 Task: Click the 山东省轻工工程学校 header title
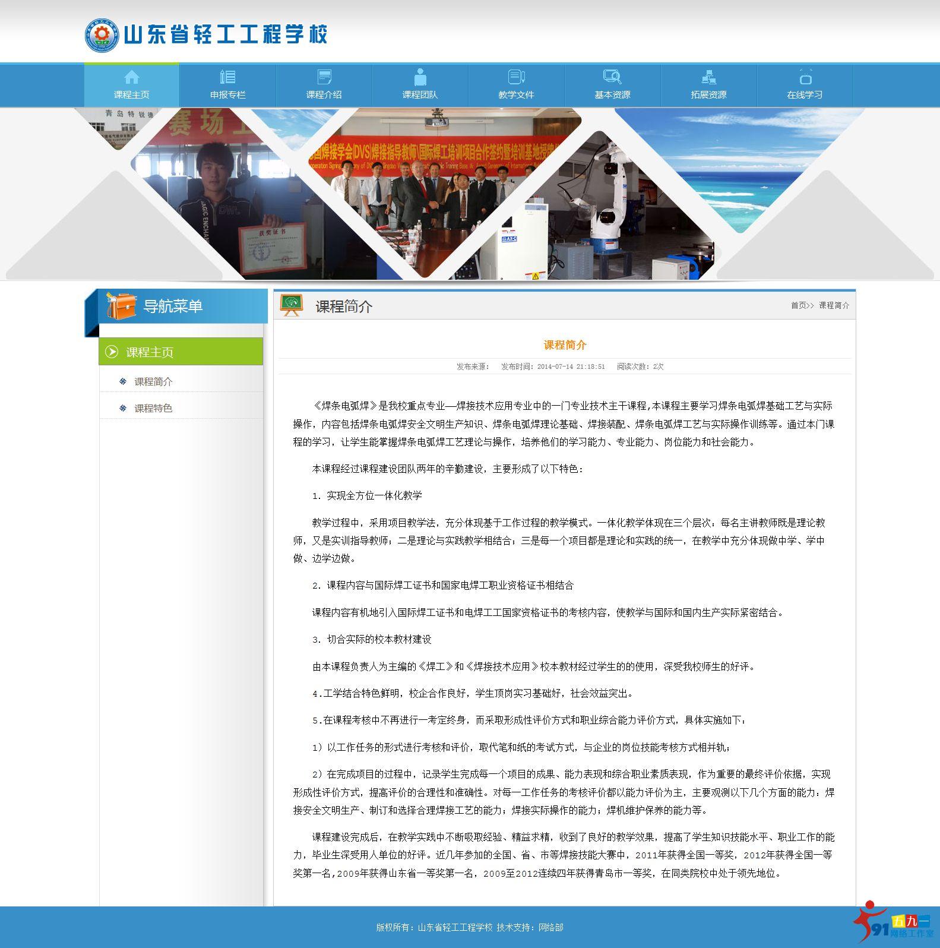[x=226, y=35]
